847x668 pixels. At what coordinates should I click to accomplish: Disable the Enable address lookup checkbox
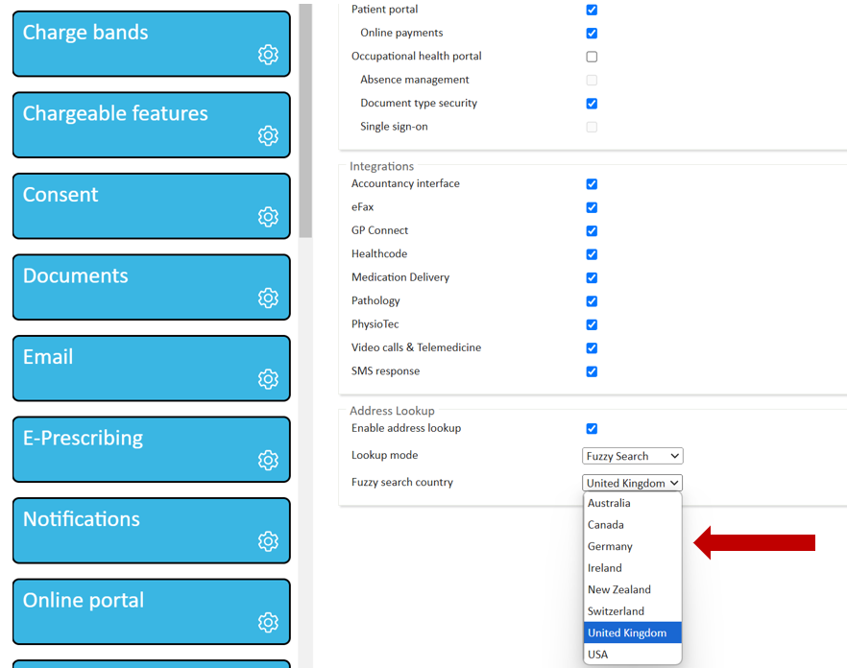tap(592, 429)
